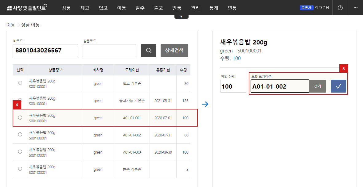Open the three-dots more options menu
Screen dimensions: 363x187
coord(356,8)
